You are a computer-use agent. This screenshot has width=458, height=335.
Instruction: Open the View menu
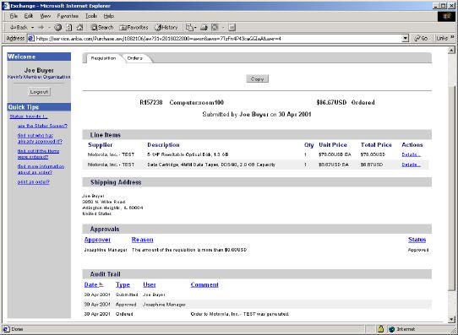pyautogui.click(x=46, y=16)
